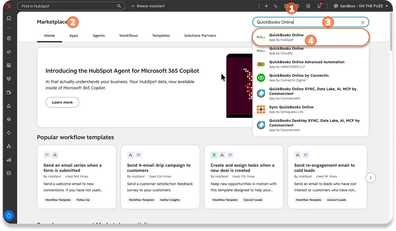
Task: Open the Development code sidebar icon
Action: tap(9, 173)
